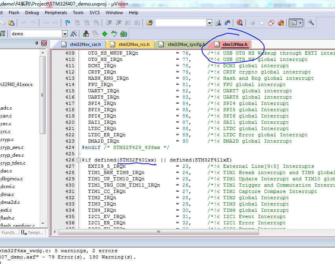Click the Paste toolbar icon
Screen dimensions: 335x264
click(x=11, y=23)
